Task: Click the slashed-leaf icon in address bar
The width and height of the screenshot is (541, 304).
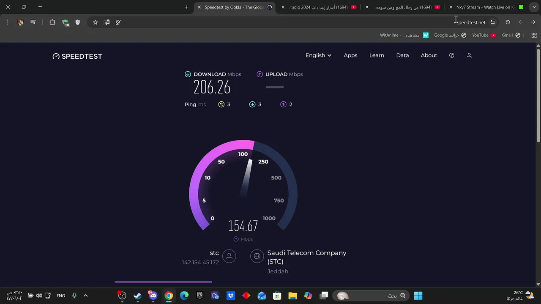Action: point(118,22)
